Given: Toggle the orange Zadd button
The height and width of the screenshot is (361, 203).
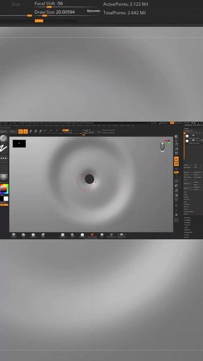Looking at the screenshot, I should [x=65, y=130].
